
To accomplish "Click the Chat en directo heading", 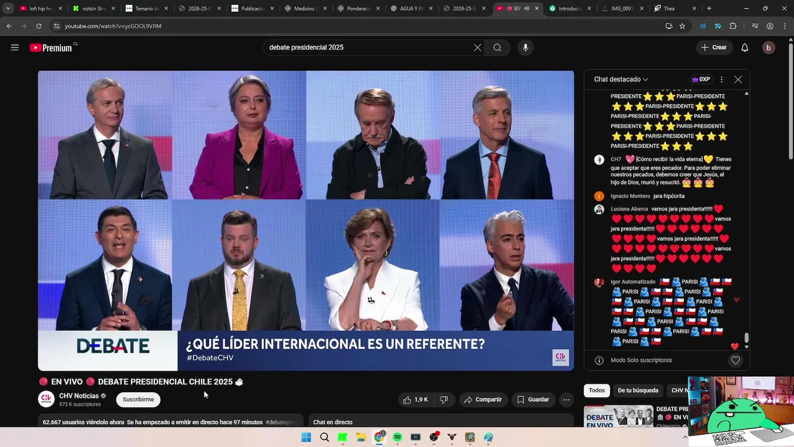I will click(x=332, y=422).
